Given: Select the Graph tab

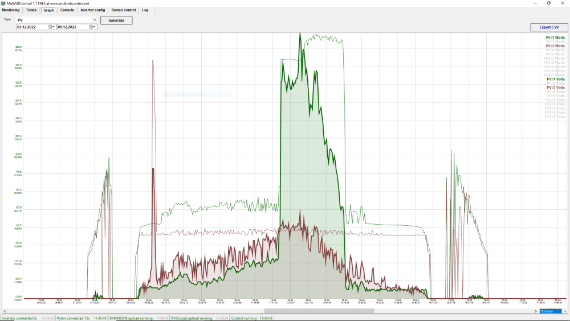Looking at the screenshot, I should 48,10.
